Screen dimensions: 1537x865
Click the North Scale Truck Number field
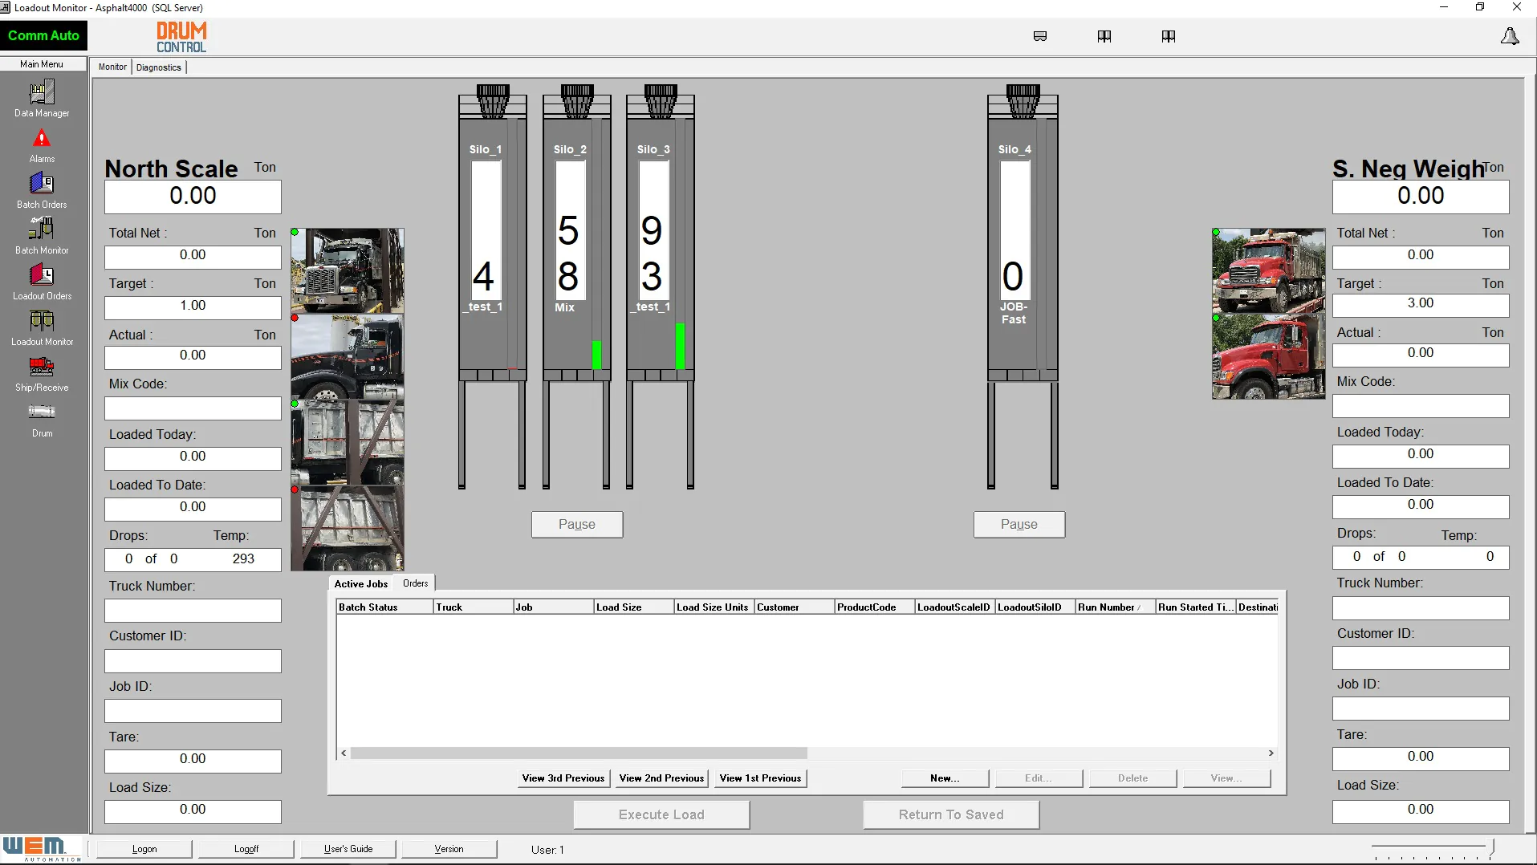pyautogui.click(x=193, y=611)
